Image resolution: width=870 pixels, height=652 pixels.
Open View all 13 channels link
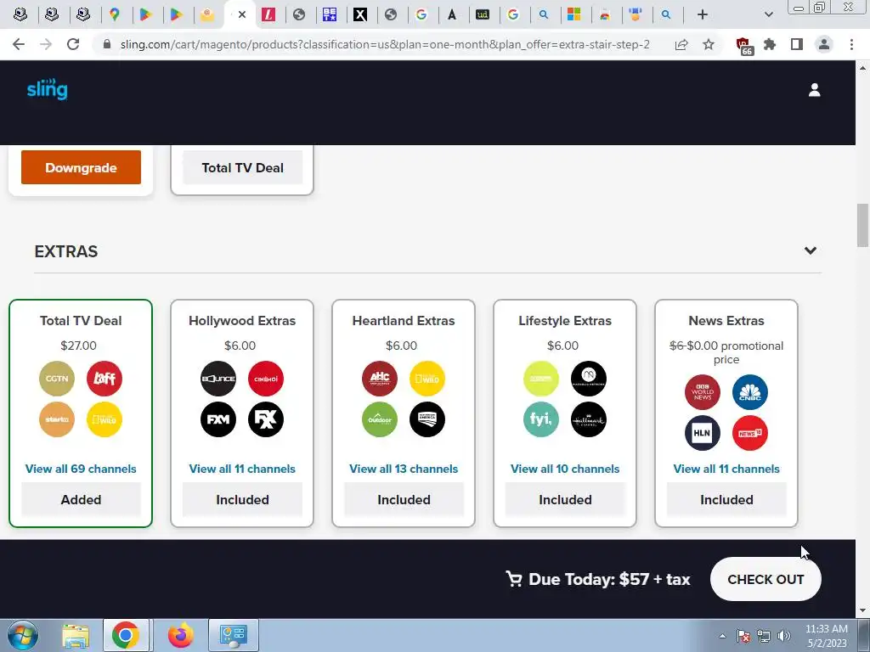404,469
